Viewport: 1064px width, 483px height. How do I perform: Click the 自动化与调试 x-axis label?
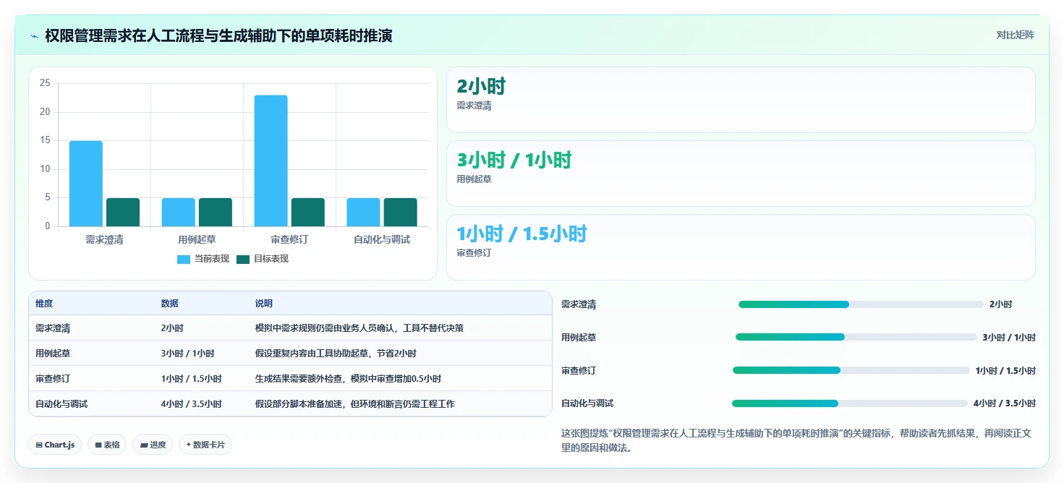click(x=382, y=239)
